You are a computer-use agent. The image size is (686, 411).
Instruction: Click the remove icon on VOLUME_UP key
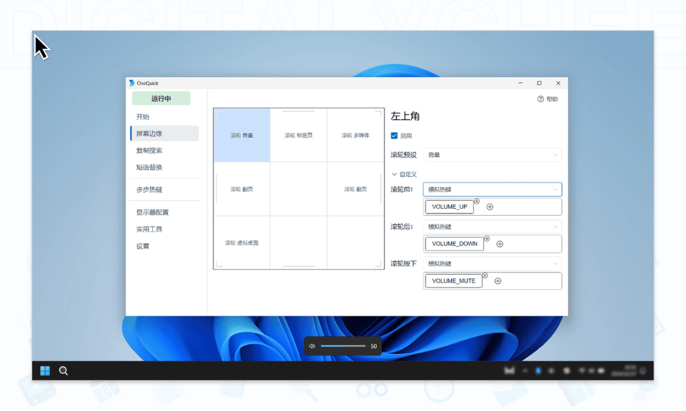(x=477, y=201)
